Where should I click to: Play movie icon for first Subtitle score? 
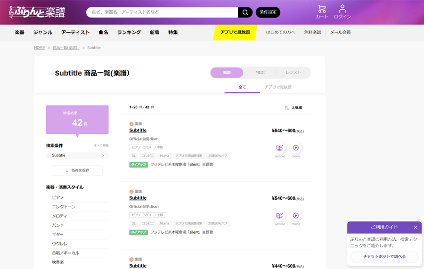coord(296,148)
